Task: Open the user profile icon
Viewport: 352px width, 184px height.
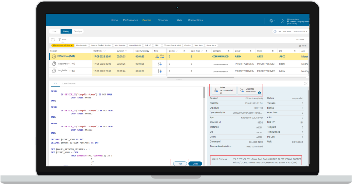Action: pos(282,21)
